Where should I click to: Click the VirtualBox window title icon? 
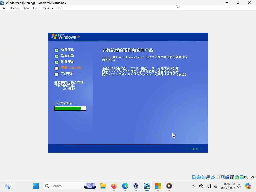(2, 3)
